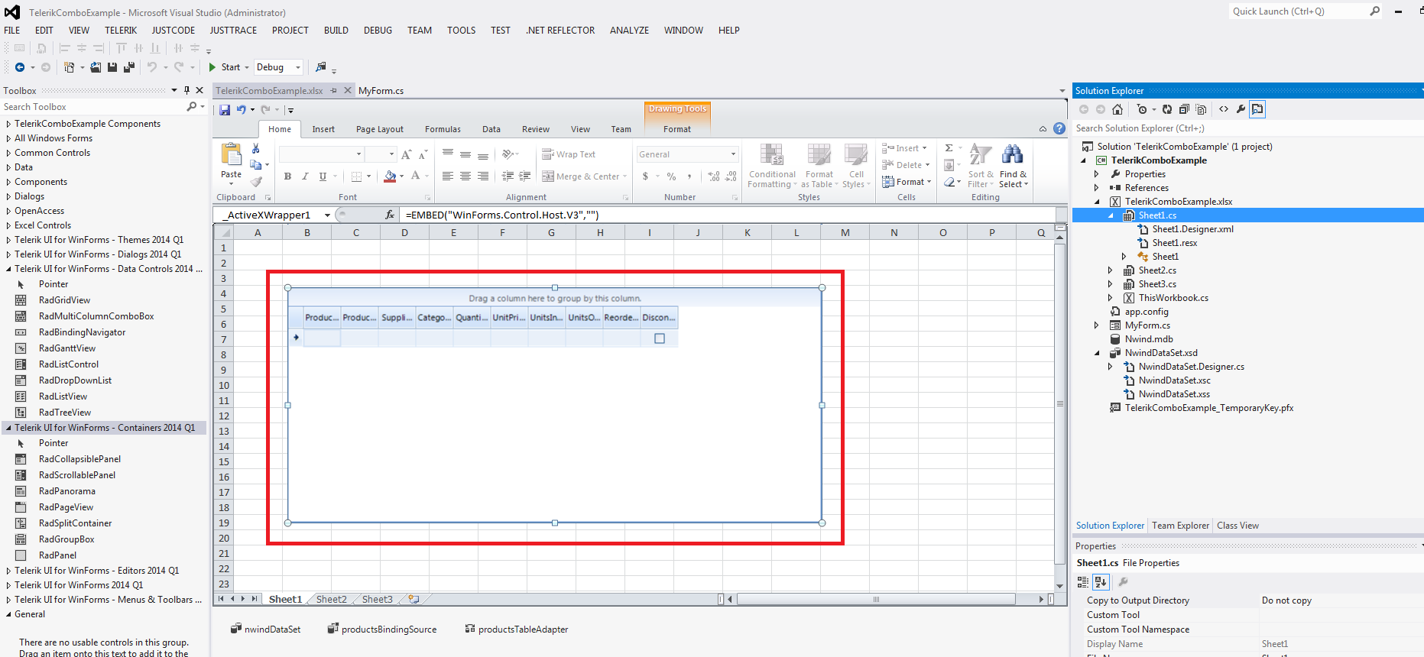The height and width of the screenshot is (657, 1424).
Task: Click the Paste icon in the Clipboard group
Action: 231,155
